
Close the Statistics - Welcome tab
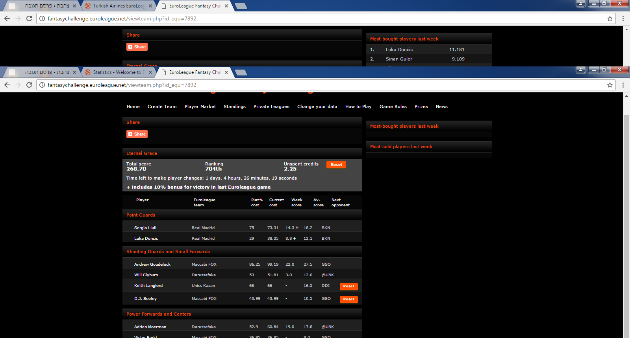tap(150, 72)
